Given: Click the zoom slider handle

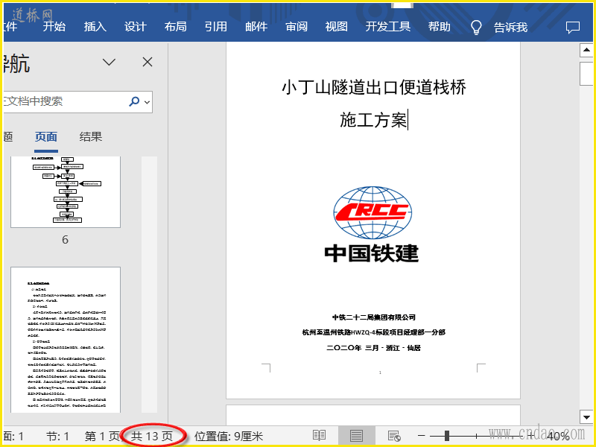Looking at the screenshot, I should point(447,436).
